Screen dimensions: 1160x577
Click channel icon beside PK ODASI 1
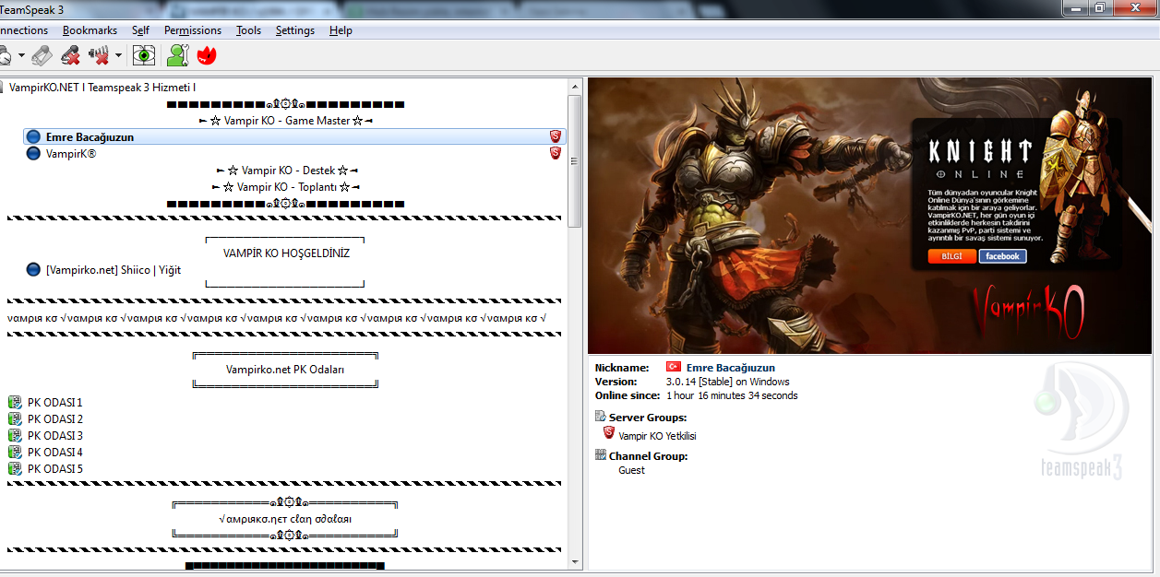[15, 403]
